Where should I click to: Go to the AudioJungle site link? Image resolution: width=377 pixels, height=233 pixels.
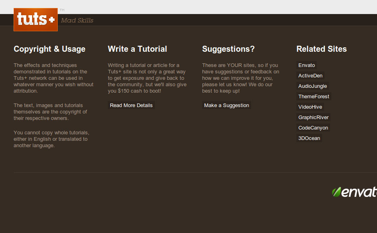(x=312, y=86)
